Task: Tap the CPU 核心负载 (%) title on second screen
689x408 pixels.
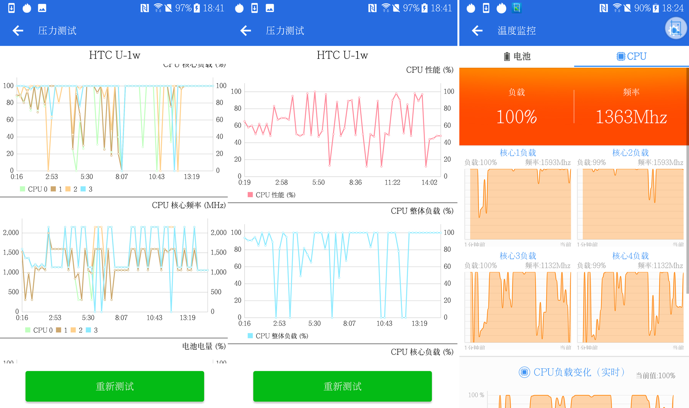Action: pyautogui.click(x=422, y=352)
